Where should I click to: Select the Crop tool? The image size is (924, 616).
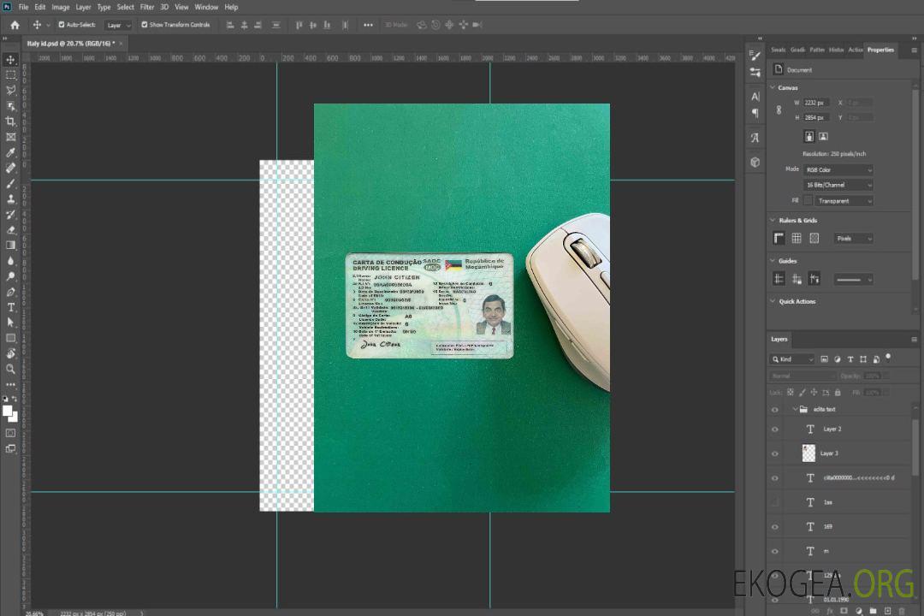tap(11, 121)
